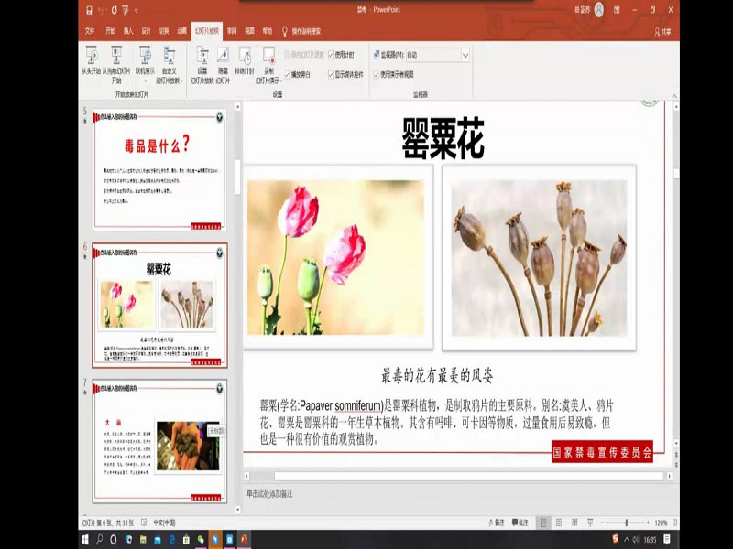
Task: Expand Present Online (联机演示) dropdown
Action: (x=145, y=64)
